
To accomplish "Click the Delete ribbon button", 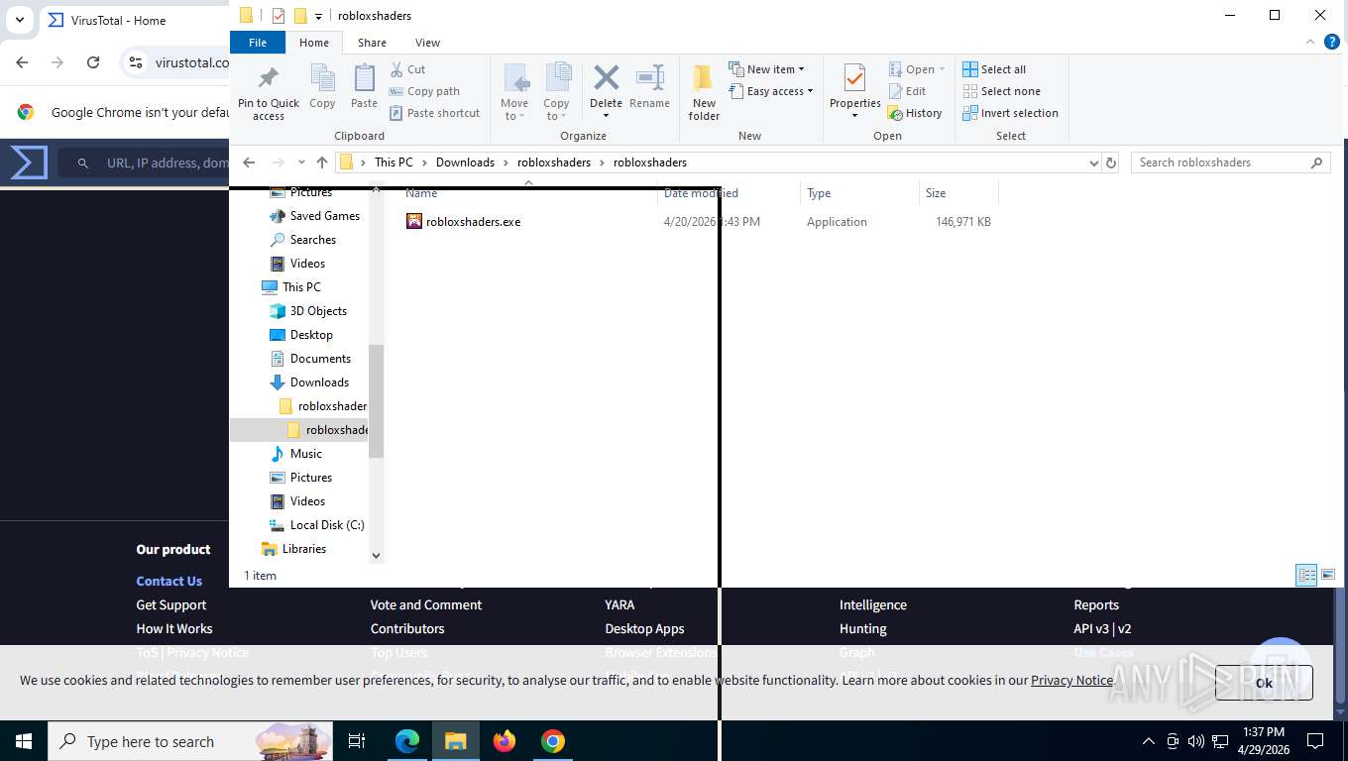I will click(606, 93).
